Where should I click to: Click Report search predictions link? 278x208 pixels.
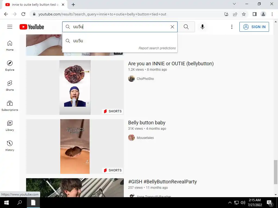click(157, 48)
